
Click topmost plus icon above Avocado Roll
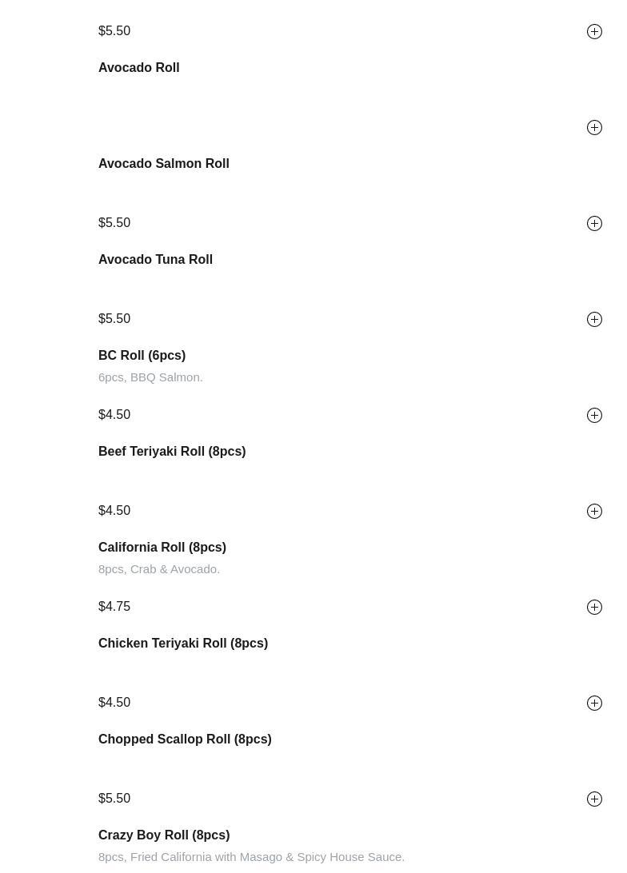(594, 31)
